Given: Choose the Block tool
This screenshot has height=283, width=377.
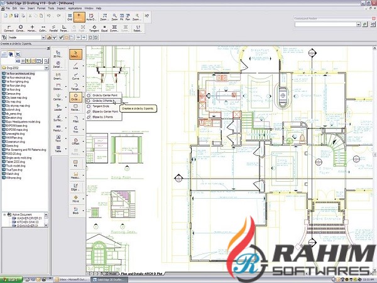Looking at the screenshot, I should [75, 210].
